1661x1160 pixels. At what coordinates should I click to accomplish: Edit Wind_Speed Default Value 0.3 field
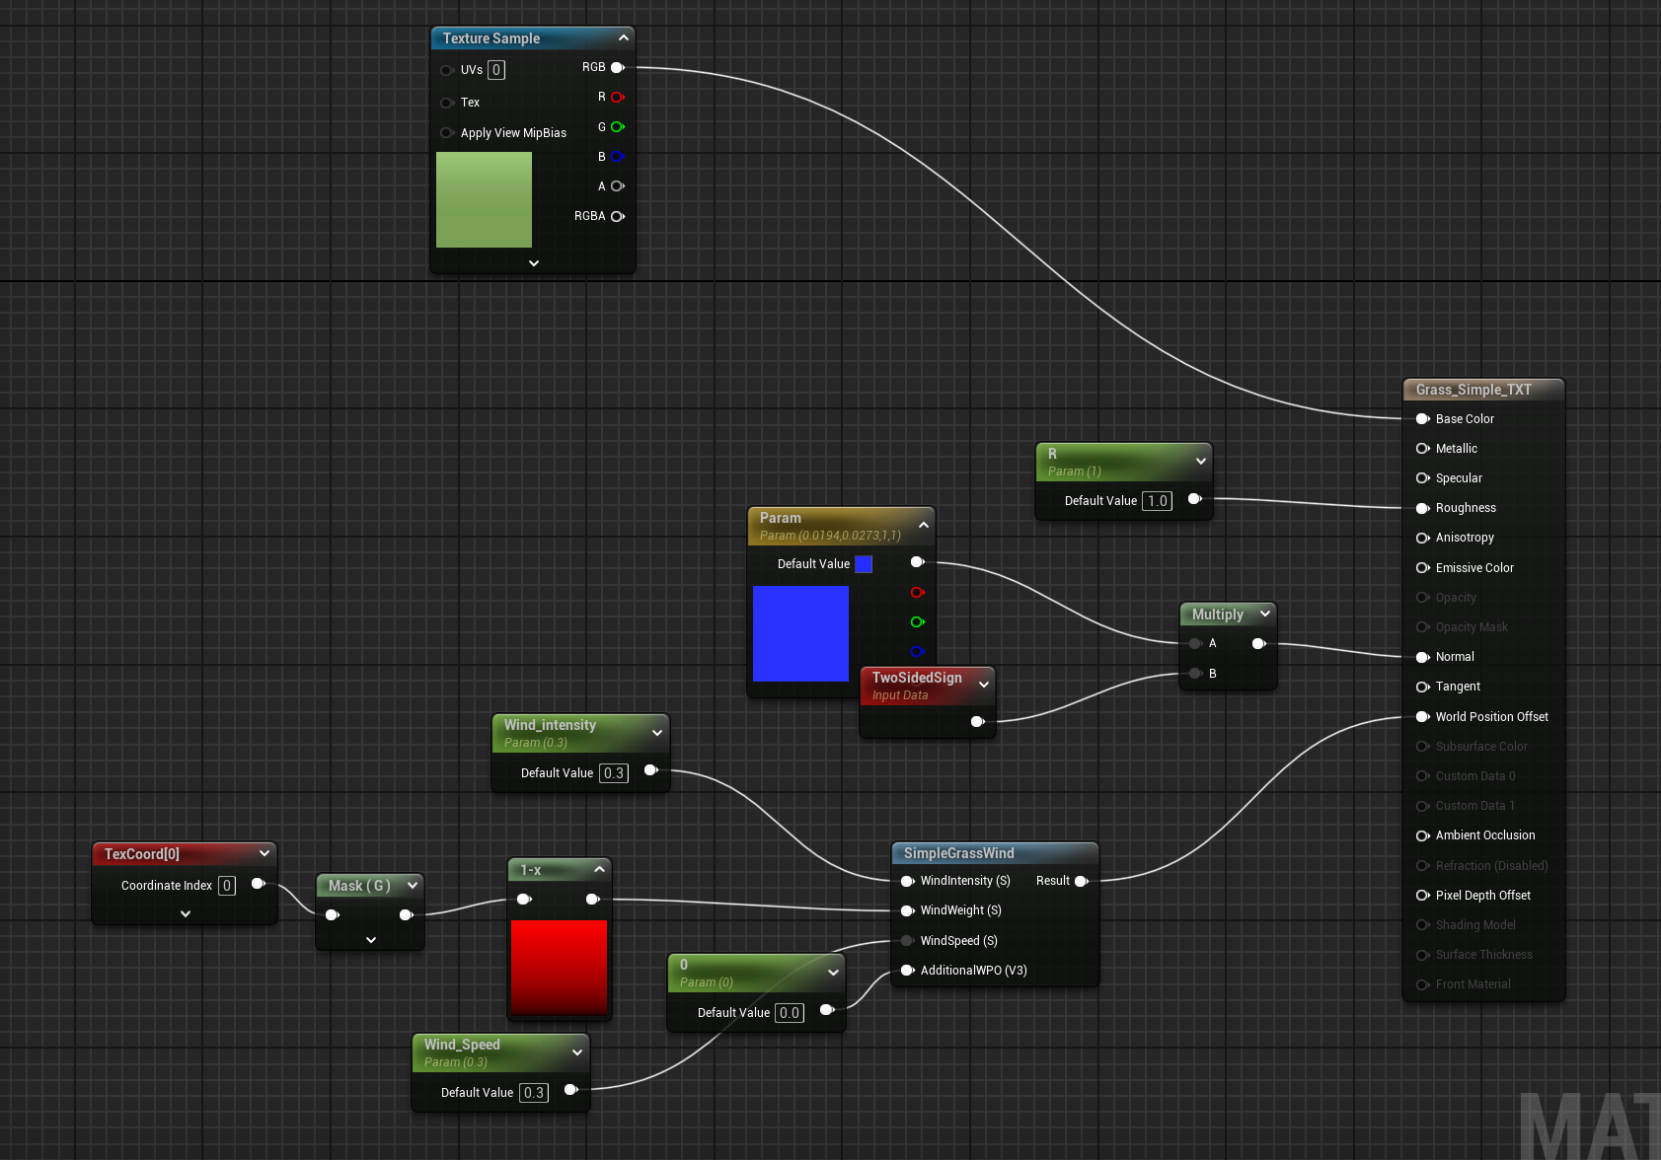(x=534, y=1093)
